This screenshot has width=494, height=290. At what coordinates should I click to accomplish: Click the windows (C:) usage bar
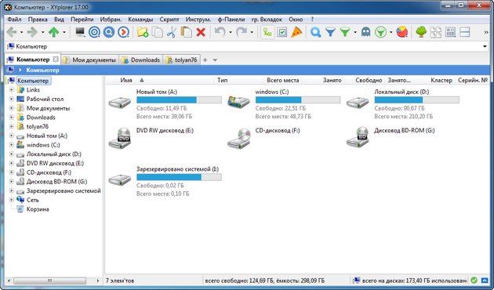pos(298,100)
